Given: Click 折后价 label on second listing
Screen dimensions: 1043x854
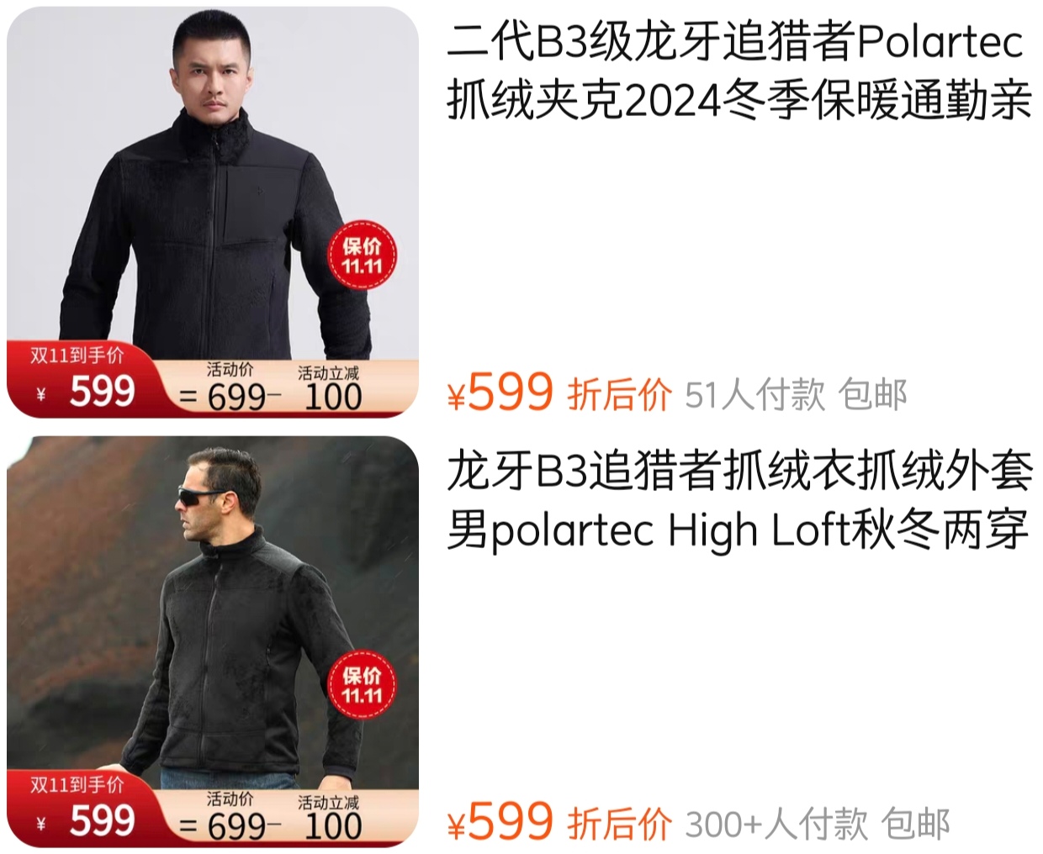Looking at the screenshot, I should pos(620,825).
